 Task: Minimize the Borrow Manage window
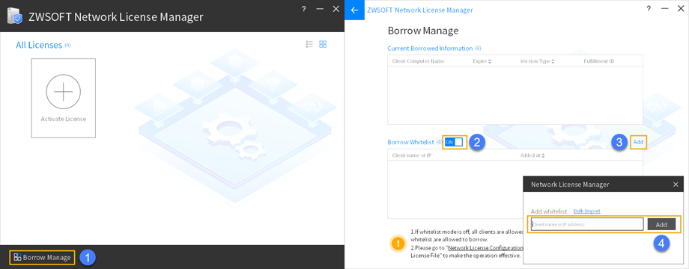[x=665, y=9]
